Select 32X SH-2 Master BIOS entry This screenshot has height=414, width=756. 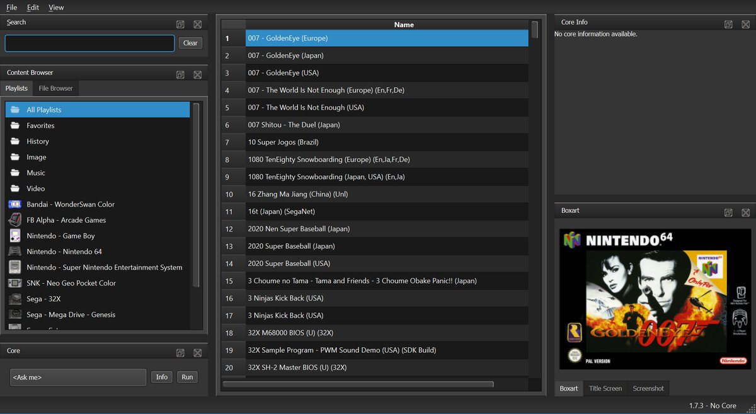tap(387, 367)
